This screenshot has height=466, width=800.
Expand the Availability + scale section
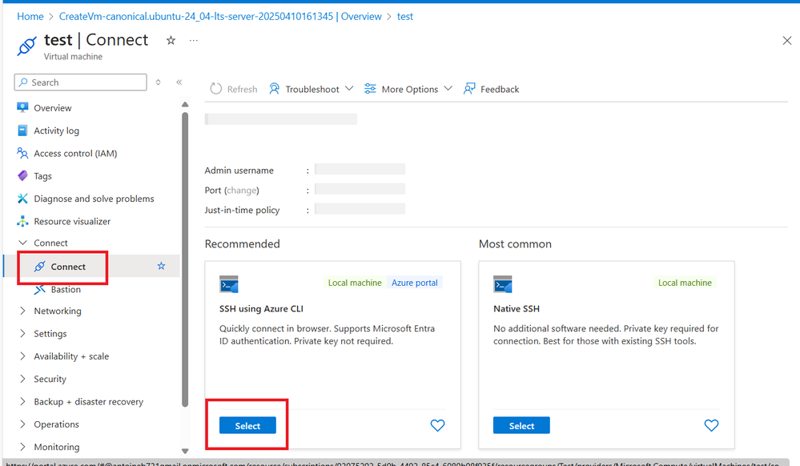click(22, 356)
